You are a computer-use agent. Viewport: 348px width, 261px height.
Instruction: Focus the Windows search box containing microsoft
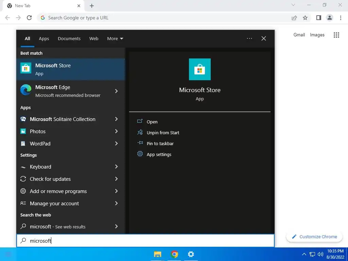click(145, 241)
